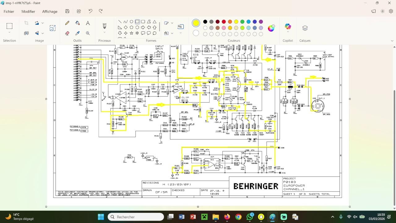Open Google Chrome from the taskbar
Screen dimensions: 396x223
click(238, 217)
